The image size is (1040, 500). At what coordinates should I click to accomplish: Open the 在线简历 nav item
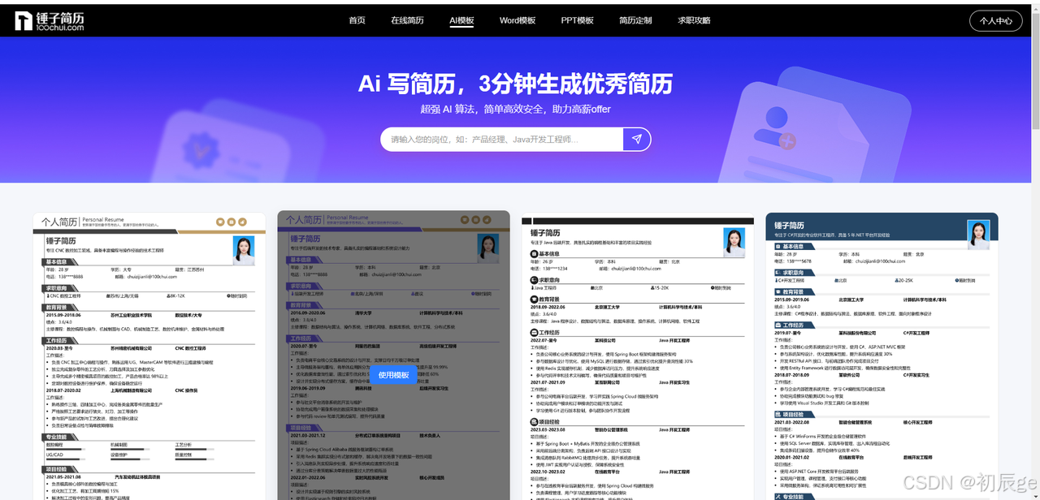[407, 20]
